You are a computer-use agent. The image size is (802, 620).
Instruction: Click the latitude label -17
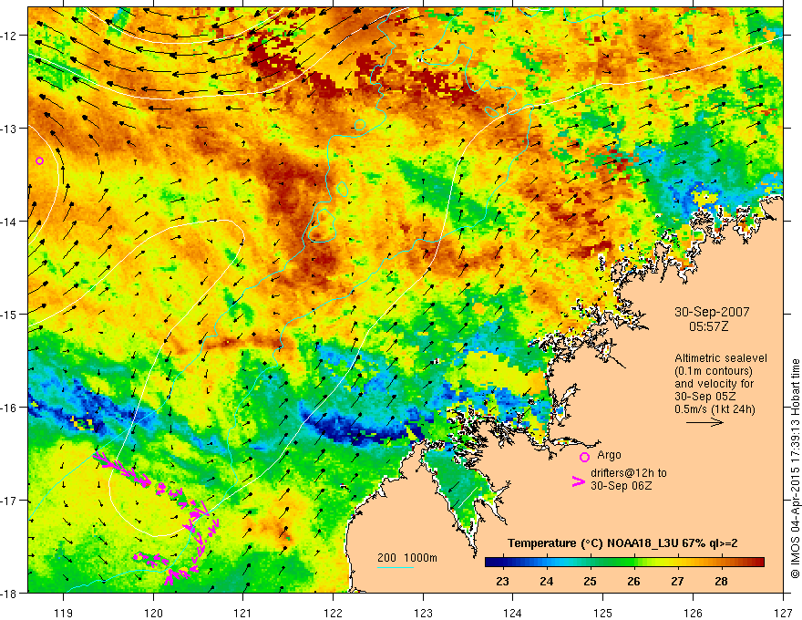(9, 501)
